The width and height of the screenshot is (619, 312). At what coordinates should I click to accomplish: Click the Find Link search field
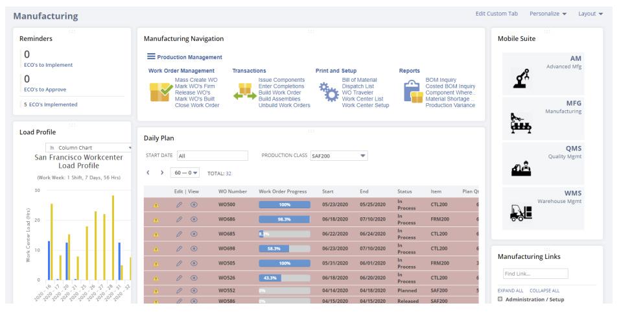click(x=535, y=274)
